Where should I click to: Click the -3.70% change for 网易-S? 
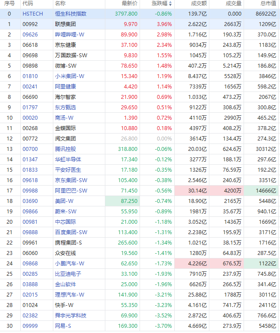click(x=163, y=326)
